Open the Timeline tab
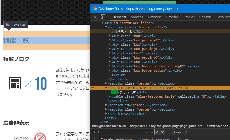Screen dimensions: 230x140 pyautogui.click(x=172, y=17)
